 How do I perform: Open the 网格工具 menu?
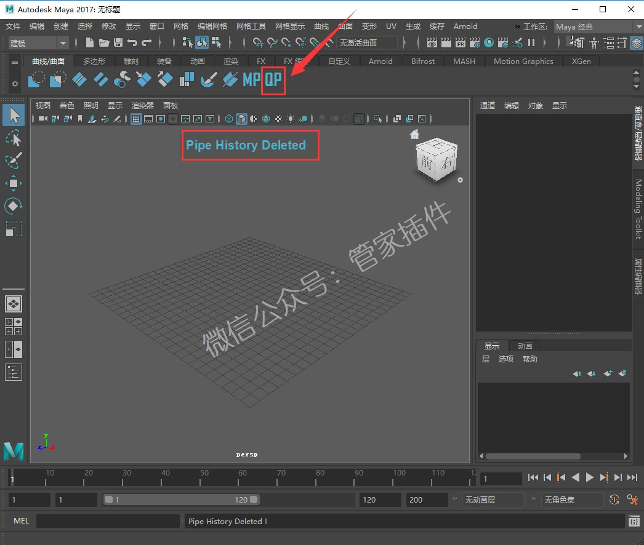[x=251, y=26]
